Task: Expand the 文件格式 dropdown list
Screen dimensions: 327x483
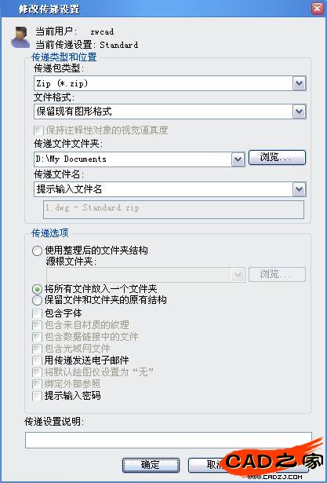Action: tap(299, 112)
